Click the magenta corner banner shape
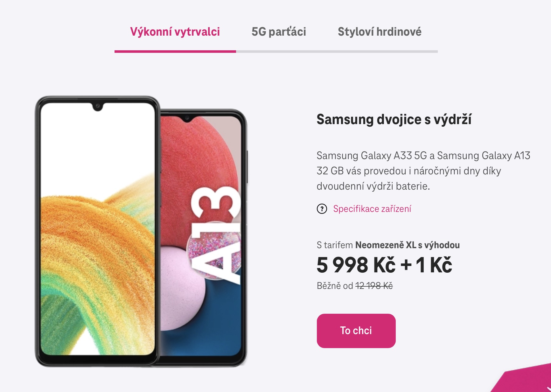551x392 pixels. click(x=528, y=380)
